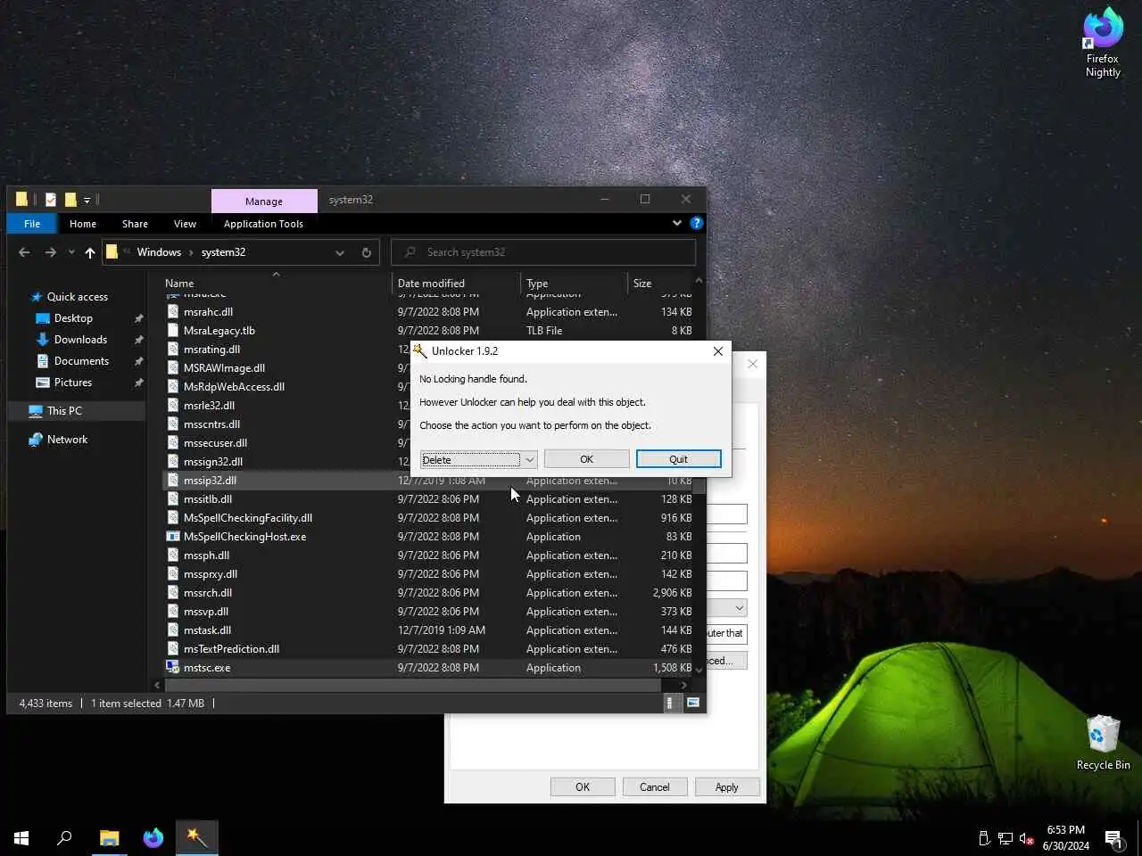Viewport: 1142px width, 856px height.
Task: Open Firefox Nightly desktop shortcut
Action: (1103, 42)
